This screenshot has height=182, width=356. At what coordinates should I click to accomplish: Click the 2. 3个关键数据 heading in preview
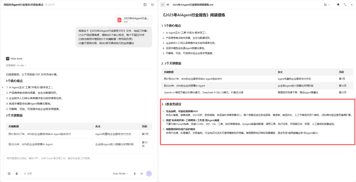click(171, 64)
